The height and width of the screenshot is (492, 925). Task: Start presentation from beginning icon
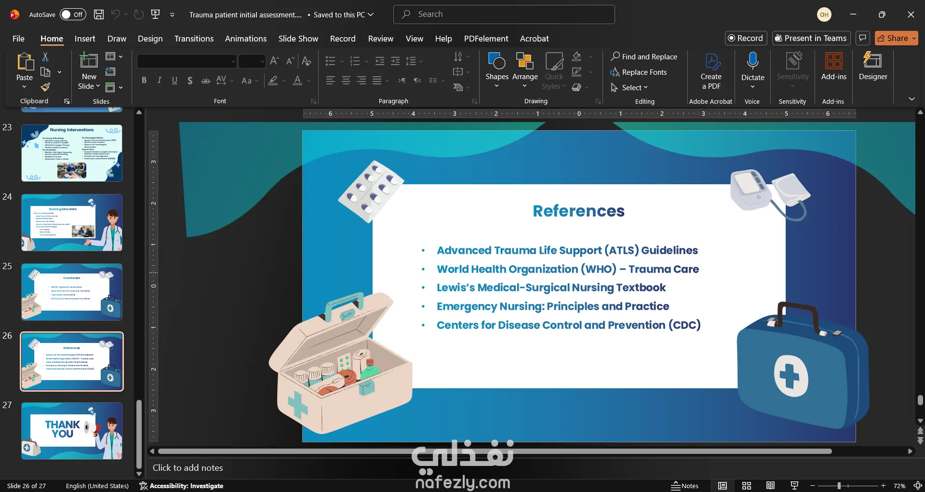click(156, 14)
